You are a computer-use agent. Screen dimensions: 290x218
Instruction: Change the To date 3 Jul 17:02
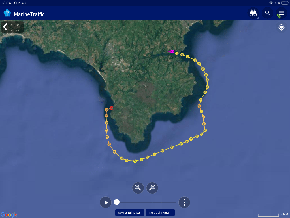(x=160, y=213)
